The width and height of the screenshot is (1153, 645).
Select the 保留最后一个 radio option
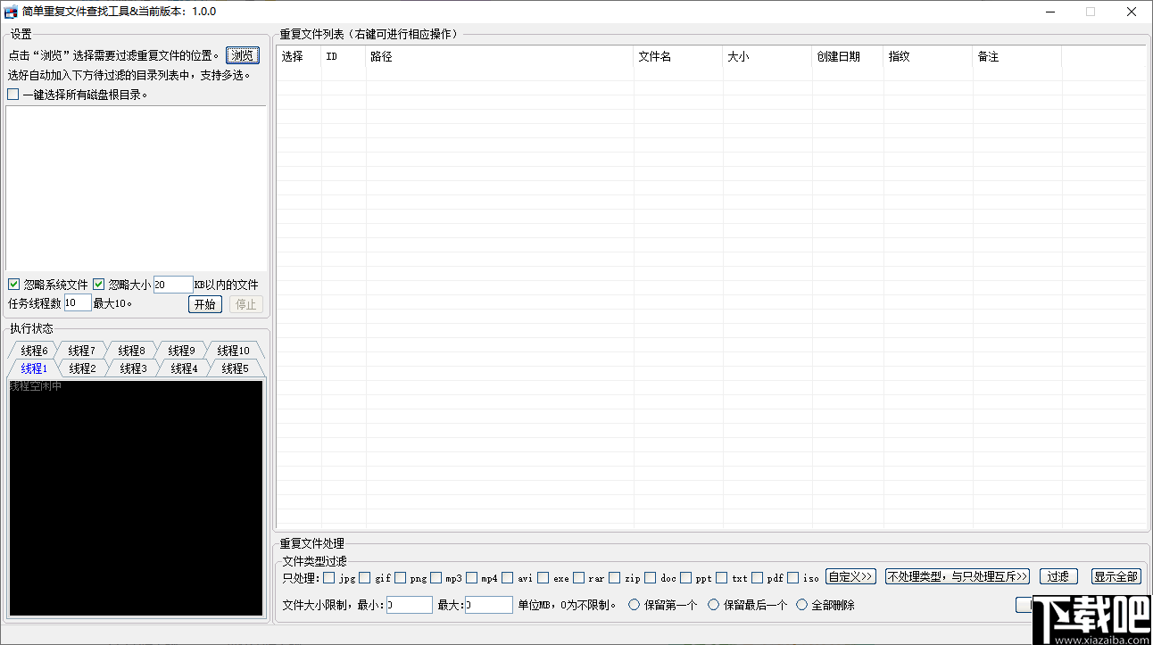coord(713,605)
